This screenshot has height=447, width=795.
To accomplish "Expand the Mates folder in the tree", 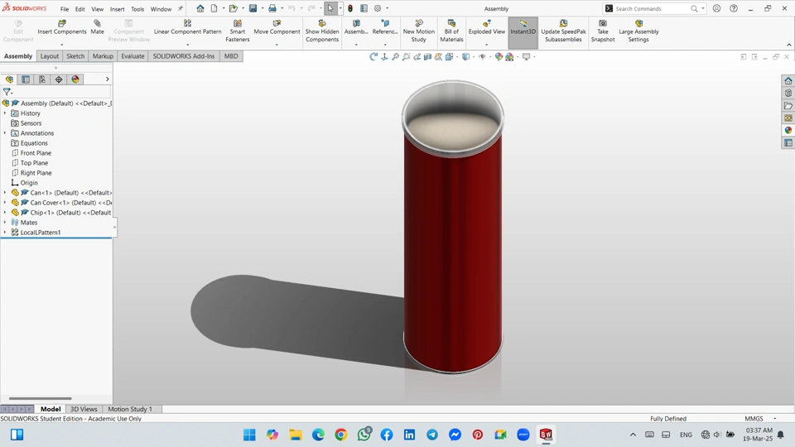I will point(5,223).
